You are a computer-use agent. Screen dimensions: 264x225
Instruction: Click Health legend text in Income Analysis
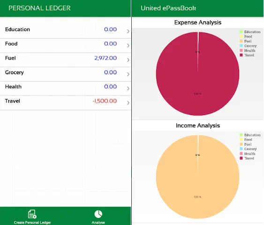click(x=249, y=154)
